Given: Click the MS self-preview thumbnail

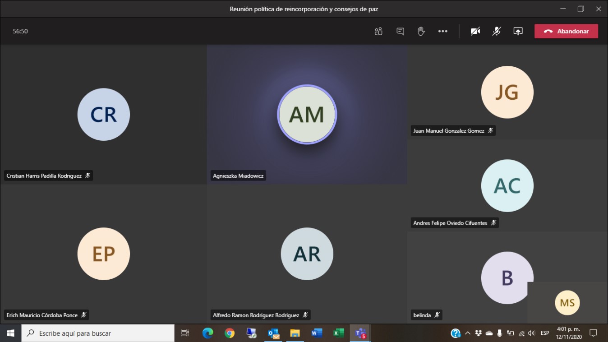Looking at the screenshot, I should click(x=567, y=303).
